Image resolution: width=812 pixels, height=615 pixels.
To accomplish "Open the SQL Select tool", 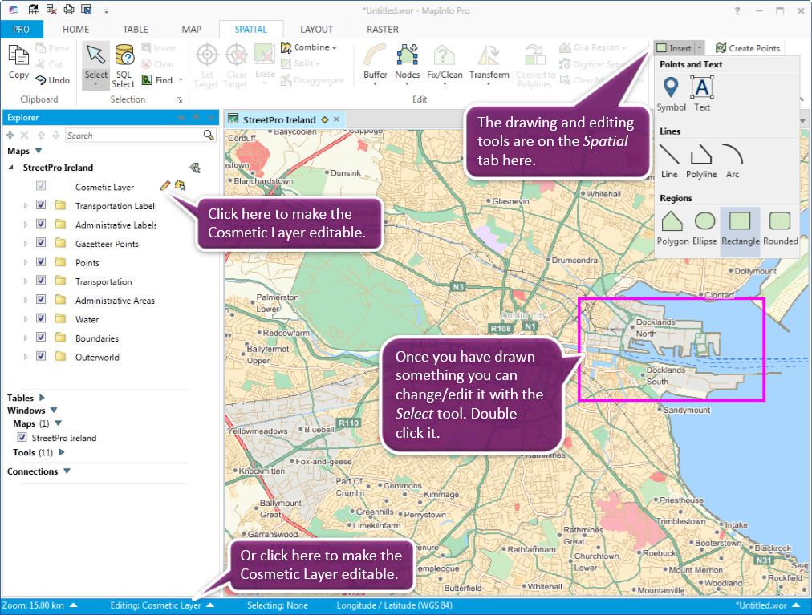I will pyautogui.click(x=124, y=65).
